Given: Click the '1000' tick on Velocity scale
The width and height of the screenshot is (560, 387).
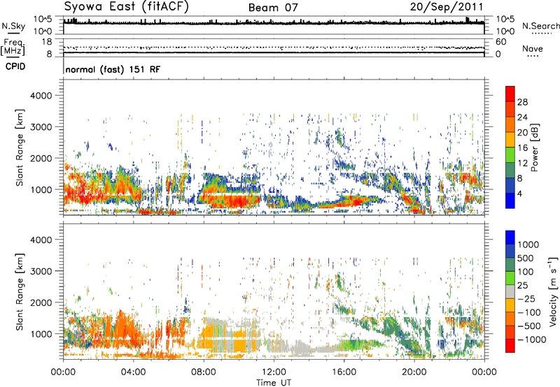Looking at the screenshot, I should [x=528, y=244].
